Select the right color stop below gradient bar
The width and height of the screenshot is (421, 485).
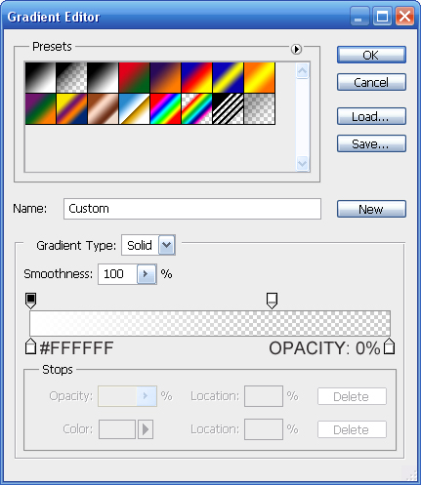[389, 346]
